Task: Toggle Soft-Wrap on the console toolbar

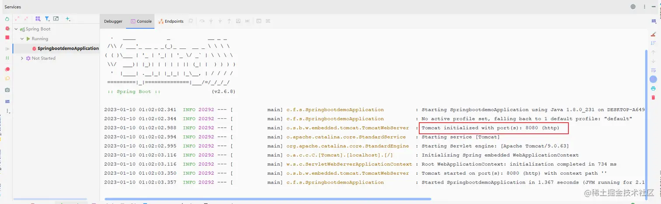Action: coord(654,70)
